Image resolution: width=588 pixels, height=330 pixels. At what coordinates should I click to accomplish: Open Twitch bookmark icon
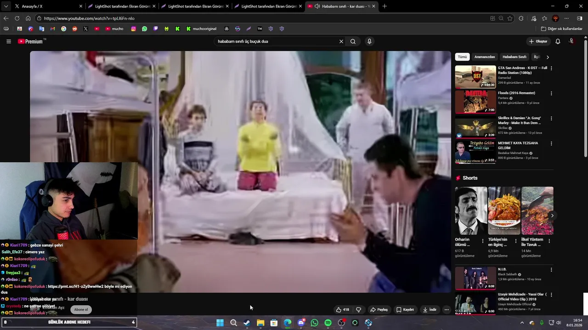point(155,29)
